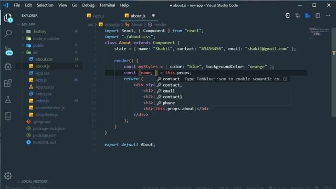Screen dimensions: 336x189
Task: Click the about.js breadcrumb segment
Action: tap(112, 25)
